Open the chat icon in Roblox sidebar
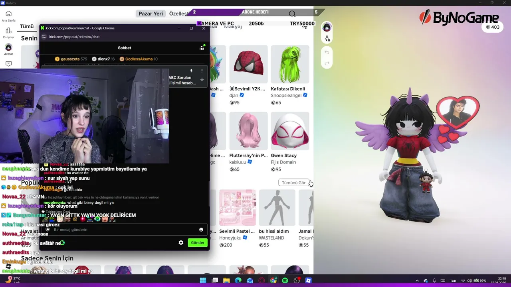The image size is (511, 287). click(8, 64)
